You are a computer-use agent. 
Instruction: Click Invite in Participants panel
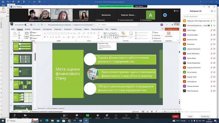[x=190, y=117]
